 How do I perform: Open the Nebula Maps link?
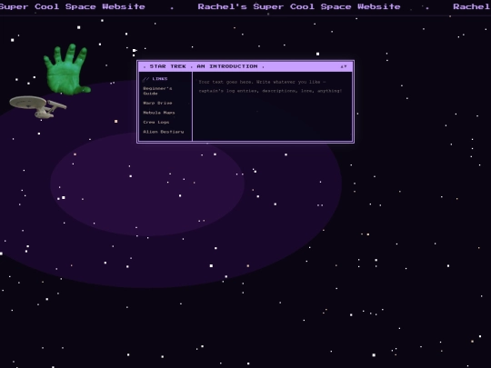159,113
